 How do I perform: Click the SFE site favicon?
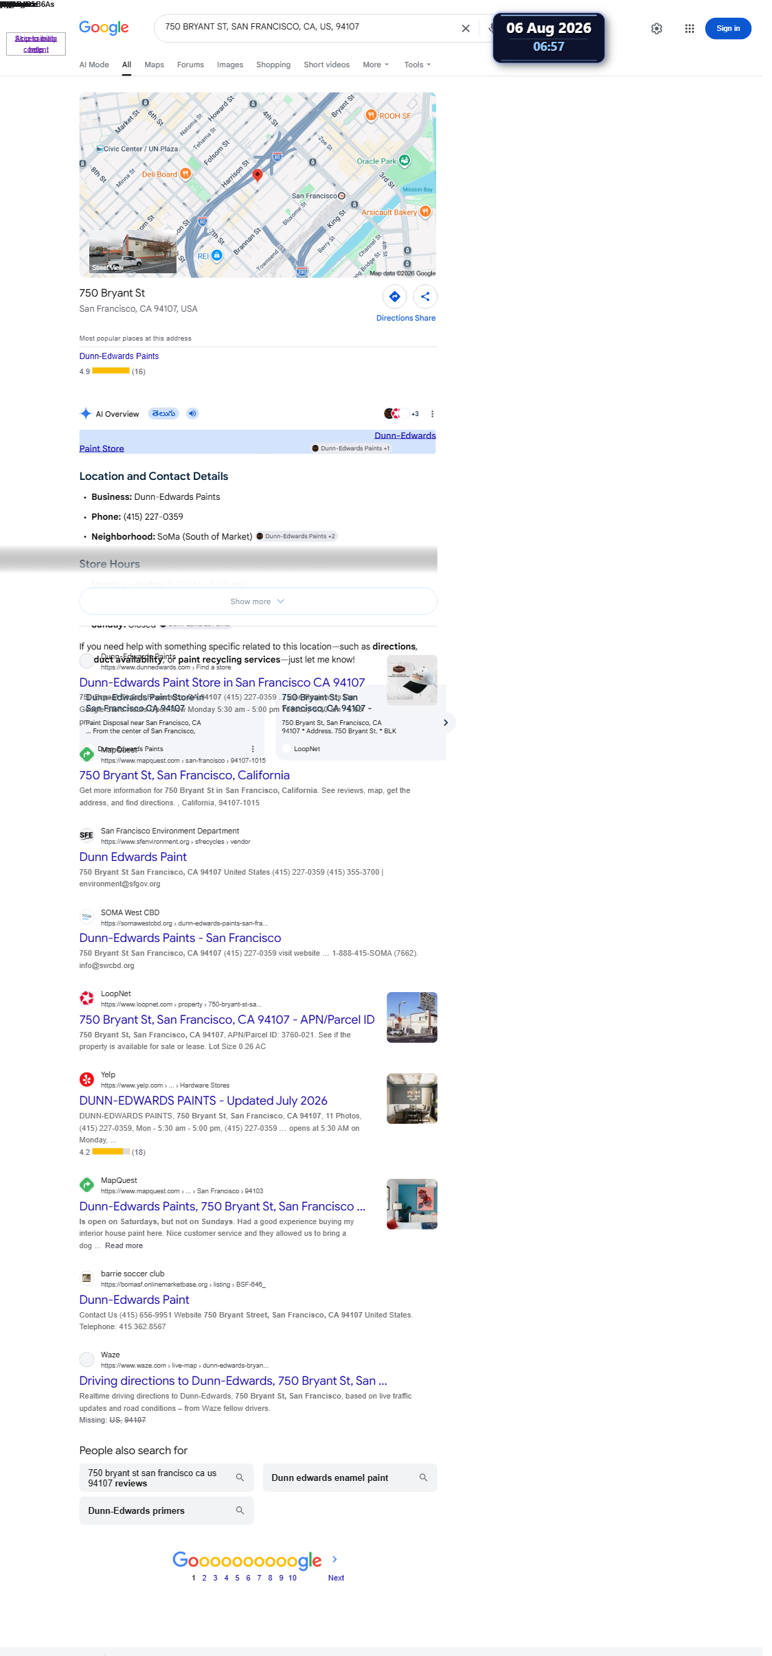[87, 836]
